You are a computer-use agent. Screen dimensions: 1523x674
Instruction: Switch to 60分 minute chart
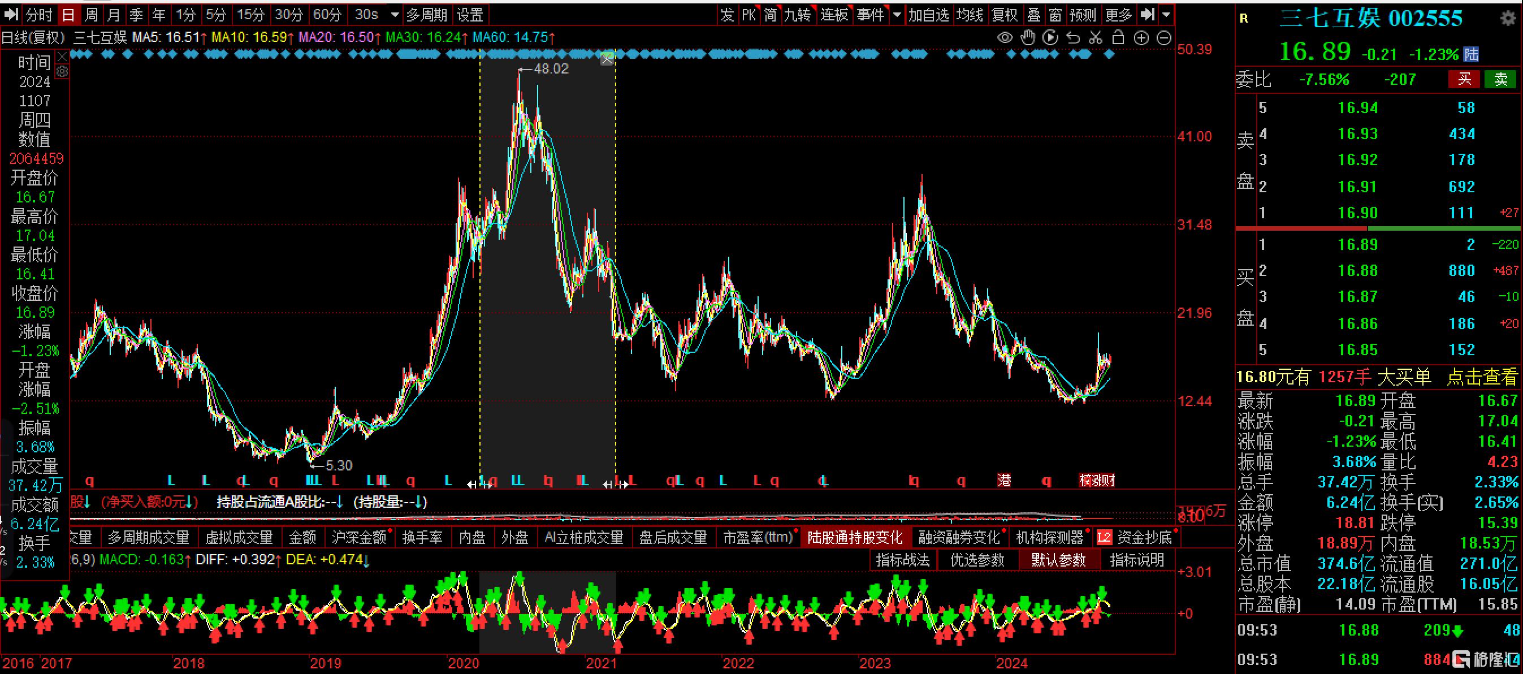point(327,15)
